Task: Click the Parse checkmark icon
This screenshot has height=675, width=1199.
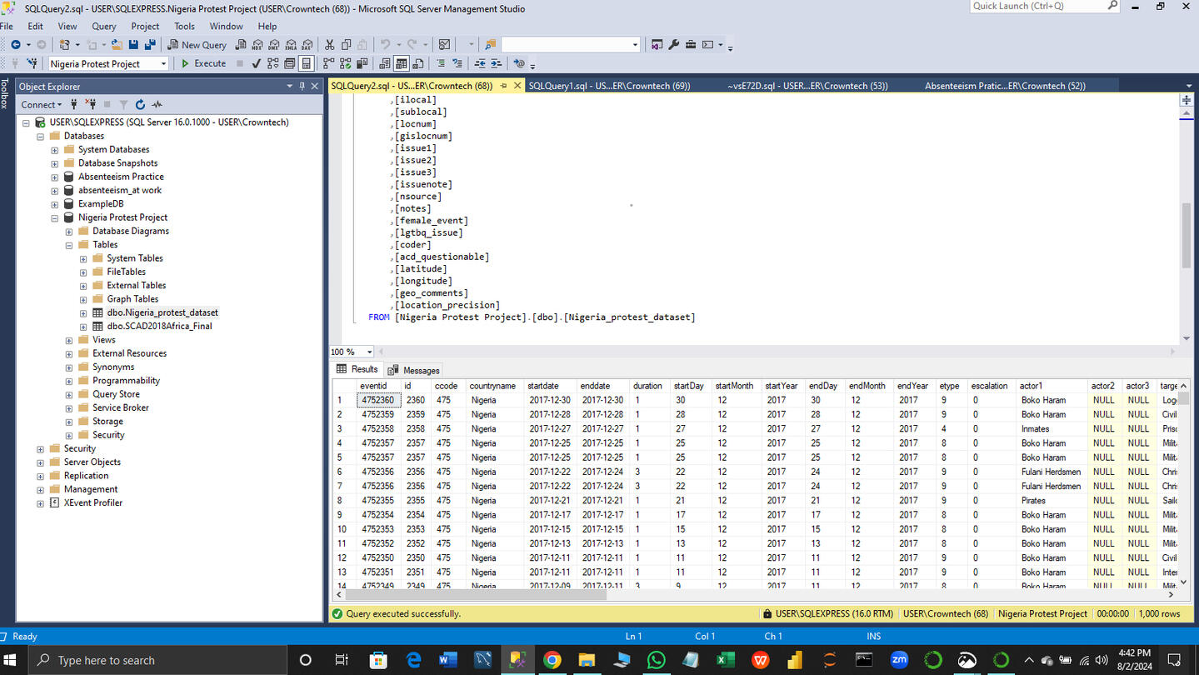Action: point(256,63)
